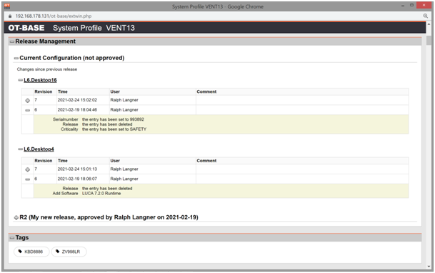Select the KBD8886 tag

(31, 252)
